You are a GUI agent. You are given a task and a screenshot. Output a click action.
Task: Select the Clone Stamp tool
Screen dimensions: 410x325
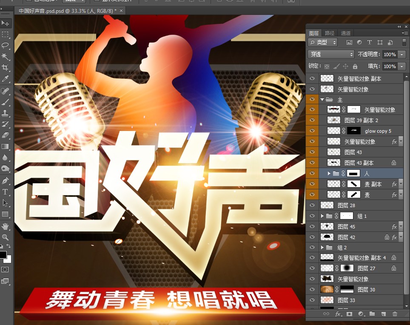coord(5,113)
